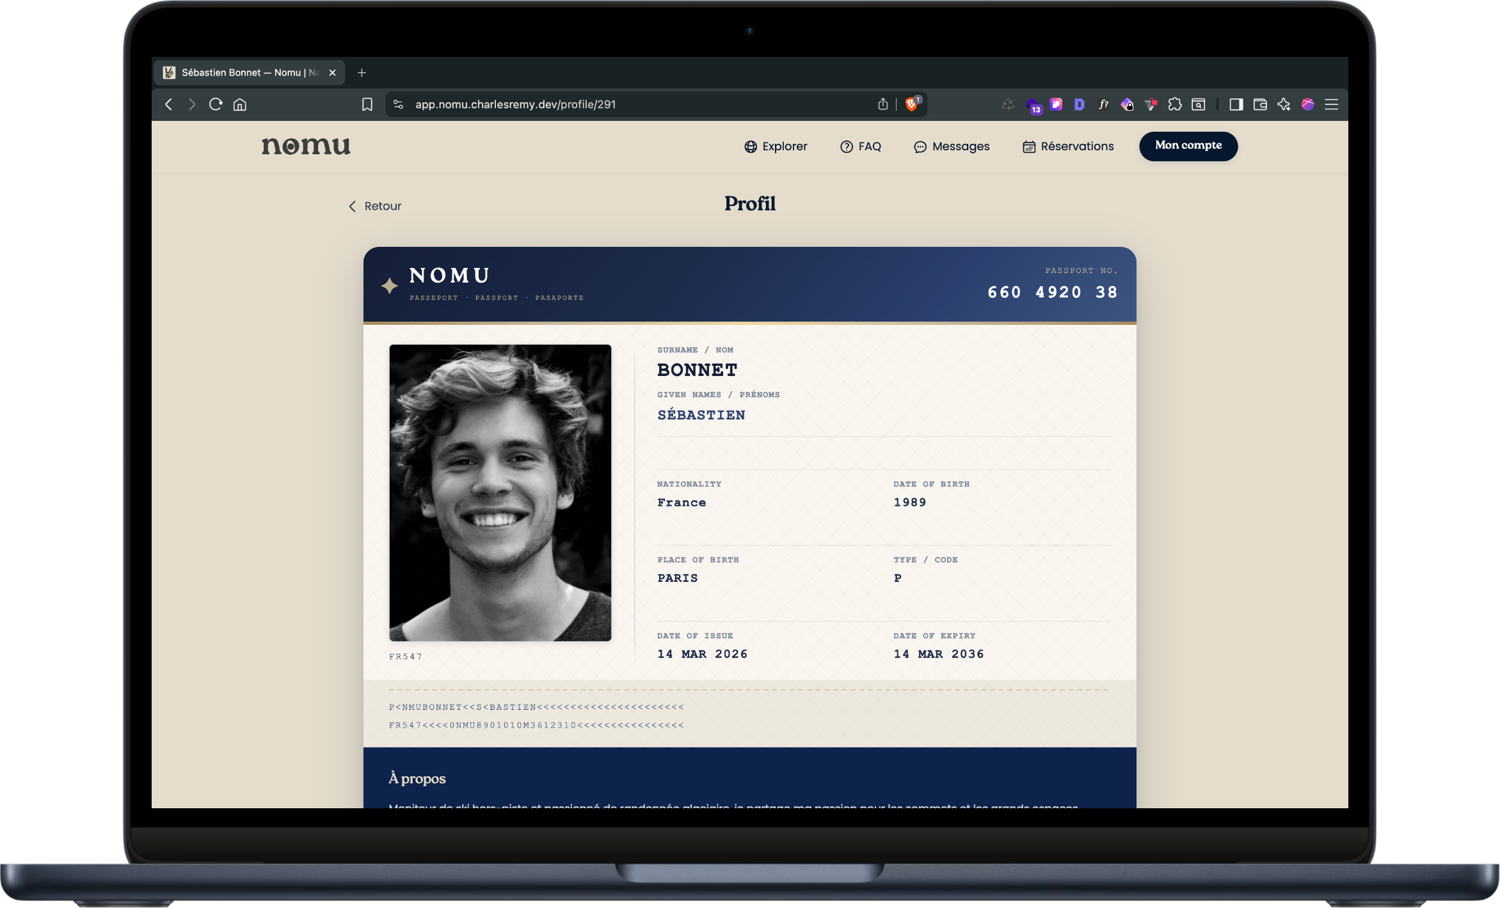Image resolution: width=1500 pixels, height=908 pixels.
Task: Open the browser hamburger menu
Action: [1331, 104]
